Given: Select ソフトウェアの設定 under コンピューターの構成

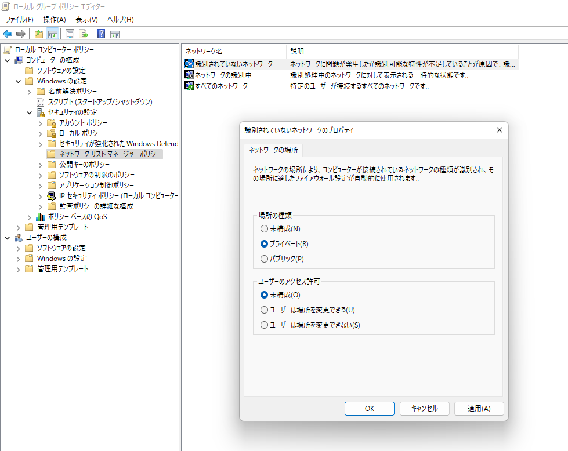Looking at the screenshot, I should [61, 71].
